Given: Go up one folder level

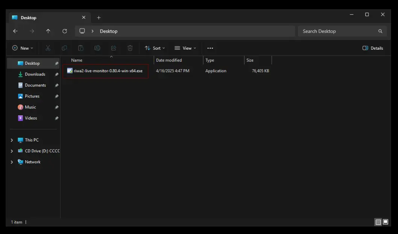Looking at the screenshot, I should [x=48, y=31].
